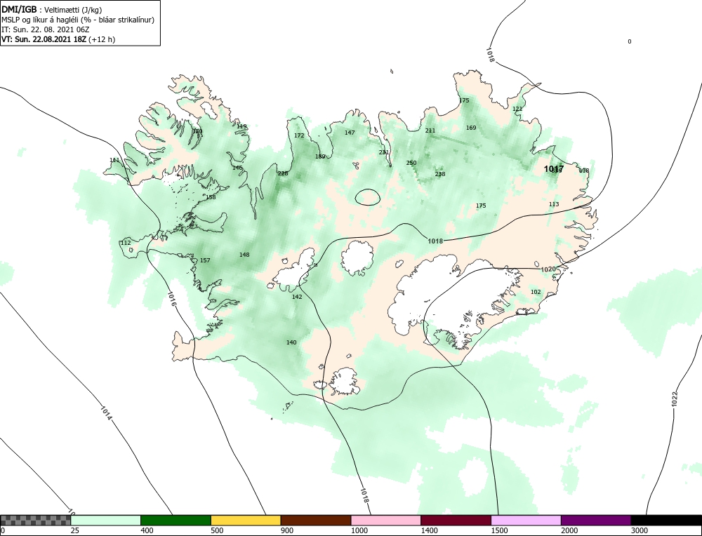Click the CAPE value "228" on the map

point(283,173)
